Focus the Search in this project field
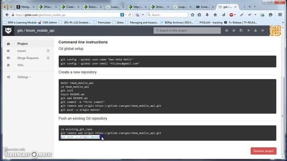 point(187,30)
